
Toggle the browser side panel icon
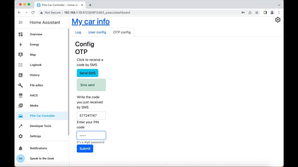click(265, 12)
